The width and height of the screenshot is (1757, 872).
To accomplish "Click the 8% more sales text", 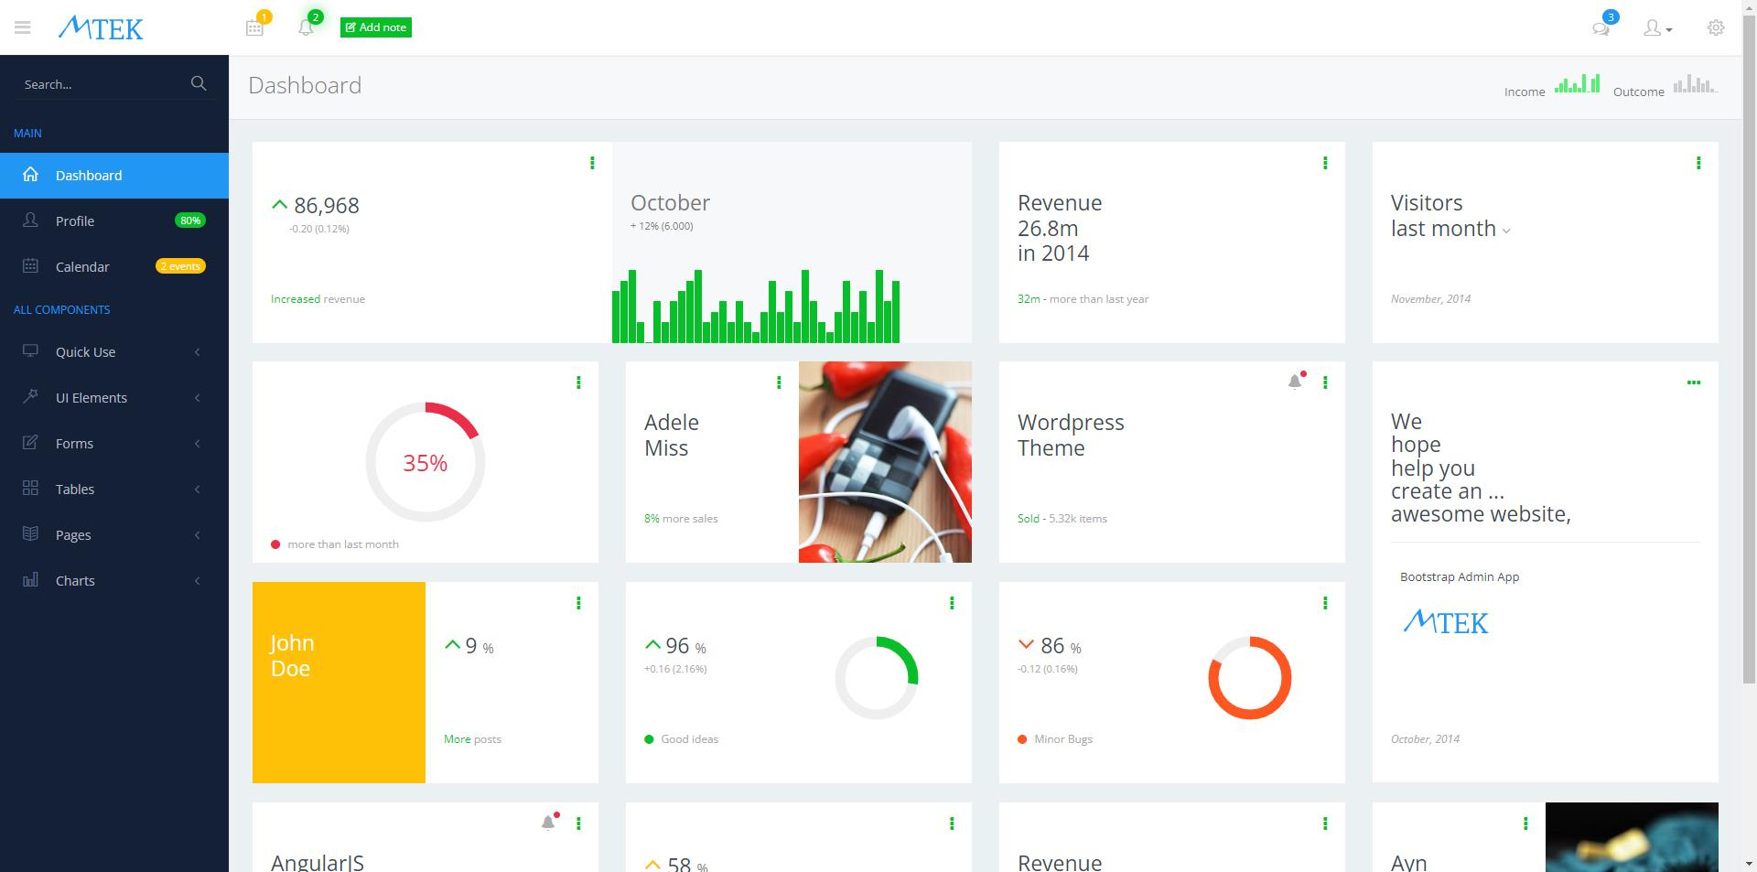I will (x=681, y=519).
